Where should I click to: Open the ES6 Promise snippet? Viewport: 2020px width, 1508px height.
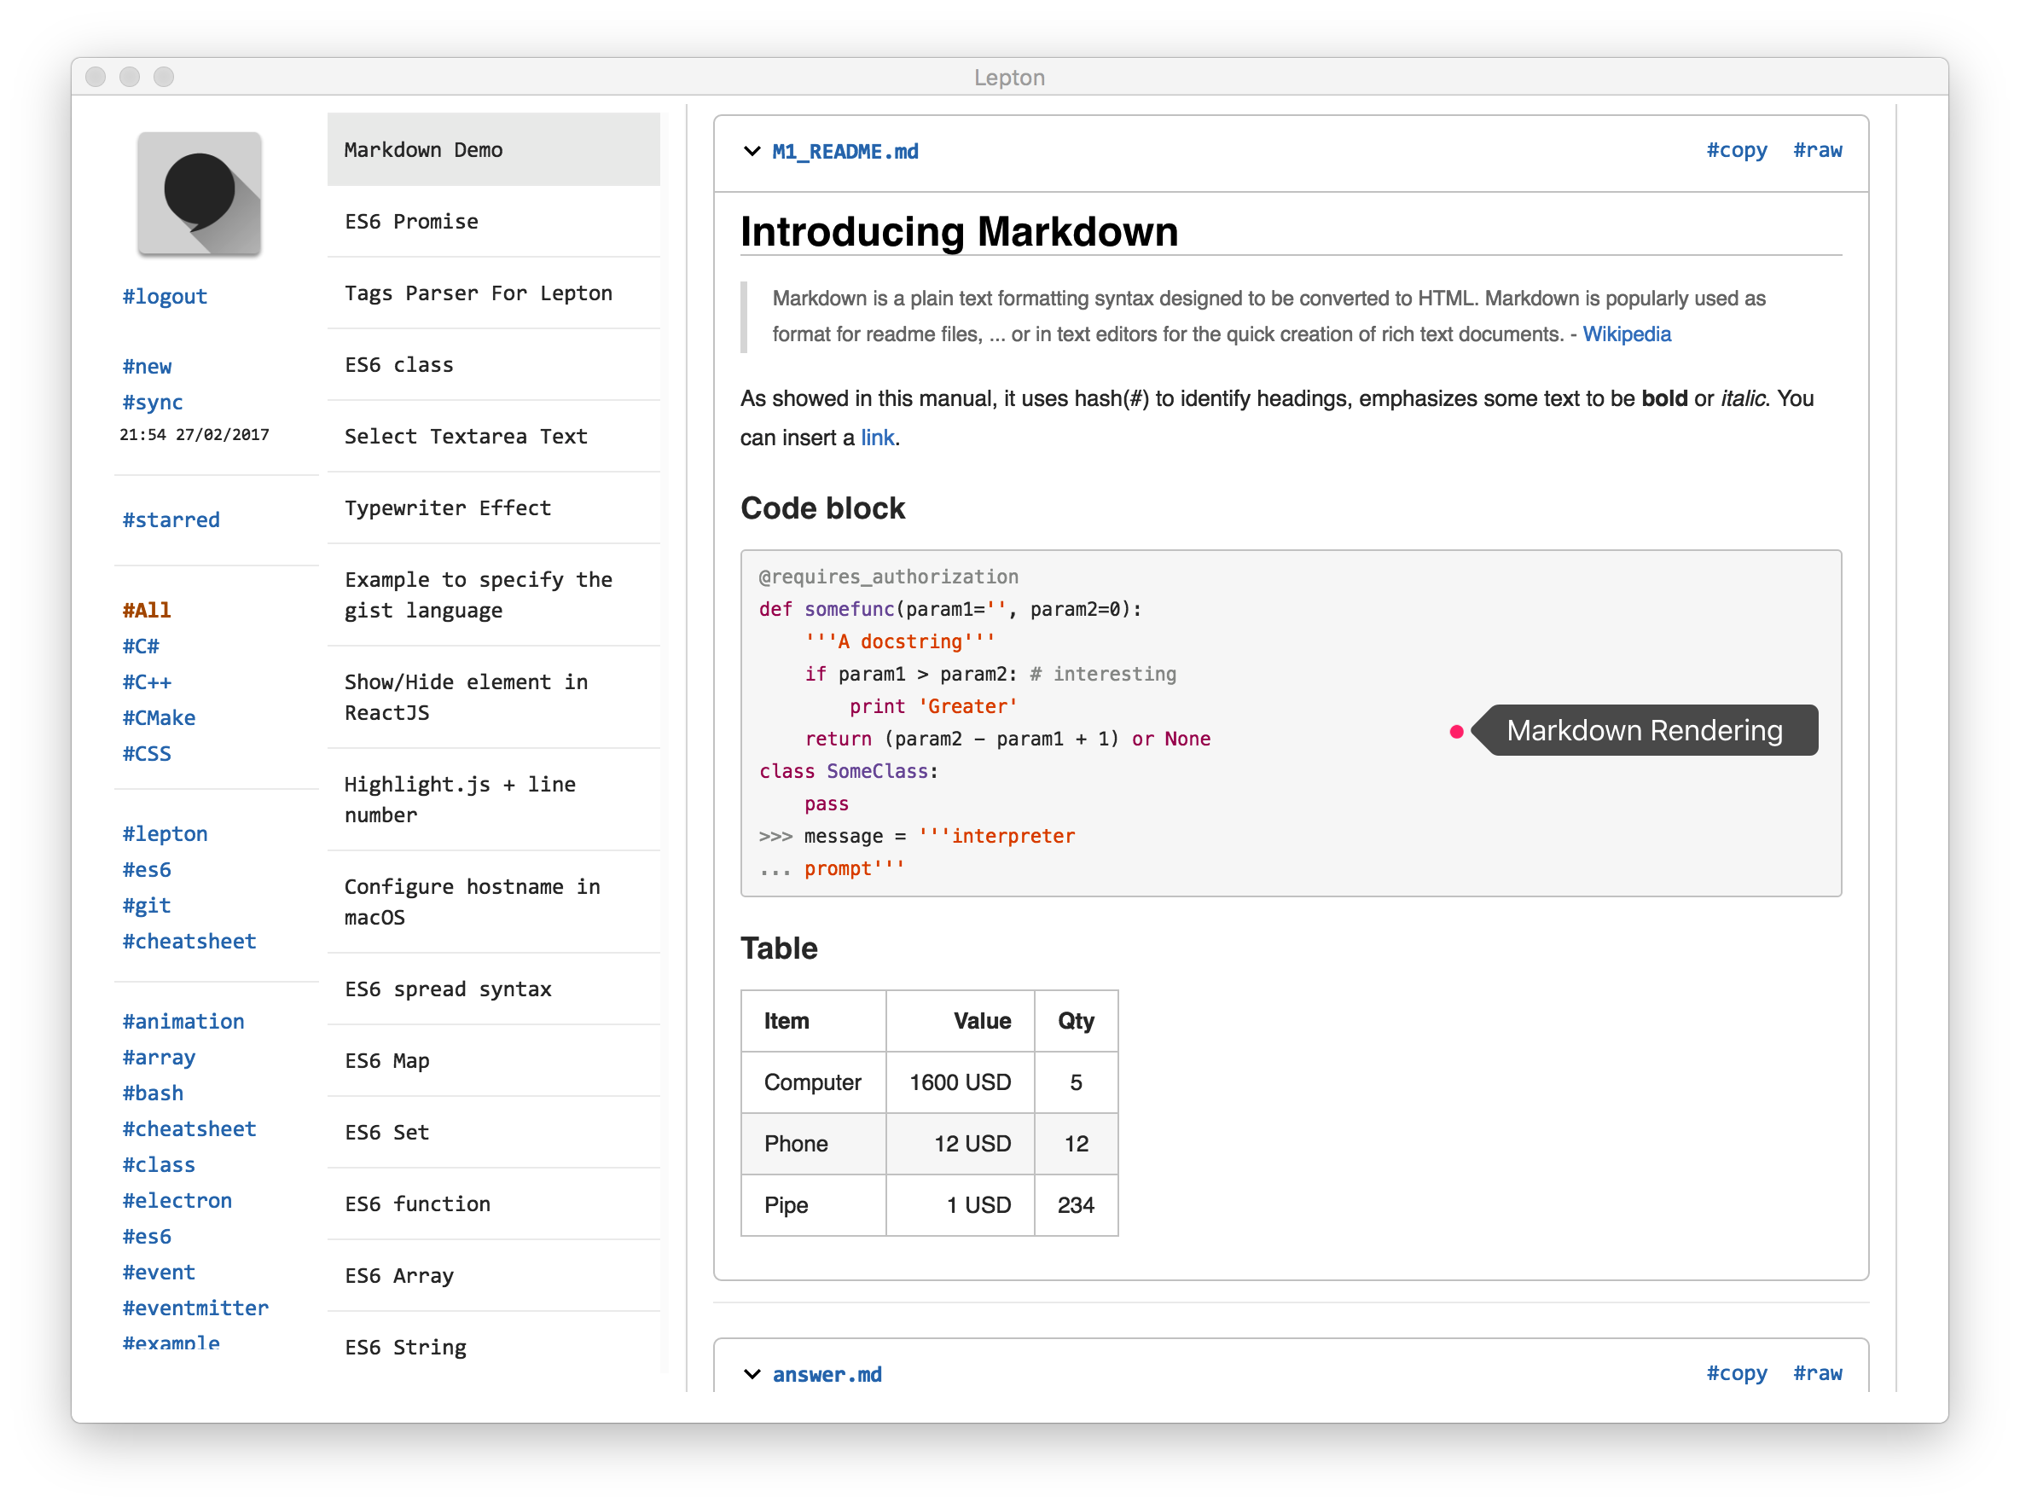pyautogui.click(x=411, y=222)
